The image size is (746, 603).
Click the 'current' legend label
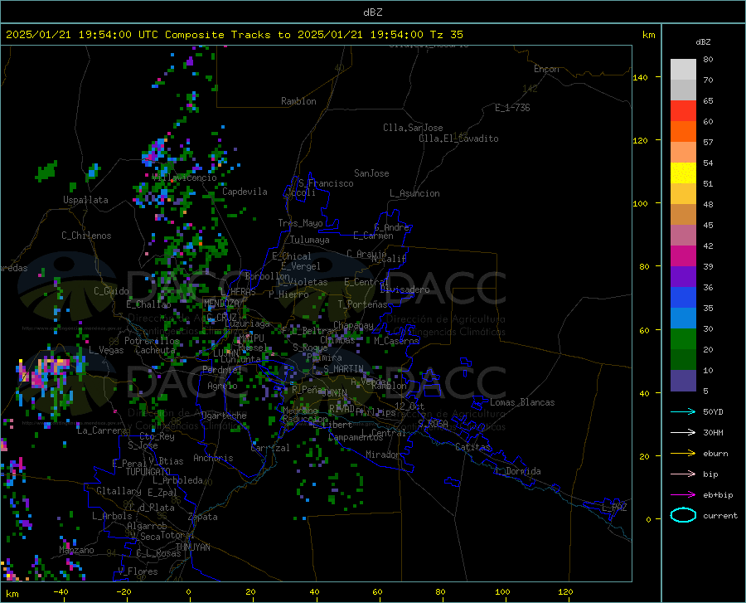[720, 515]
